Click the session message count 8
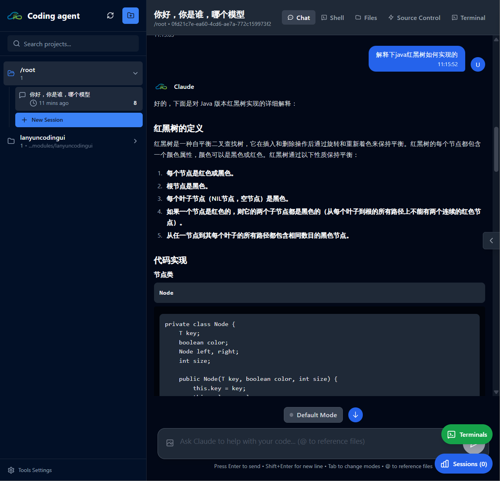Screen dimensions: 500x481 [135, 103]
